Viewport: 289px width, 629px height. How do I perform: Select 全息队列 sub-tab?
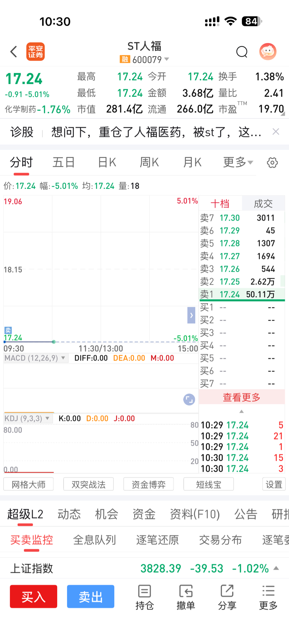[x=94, y=540]
